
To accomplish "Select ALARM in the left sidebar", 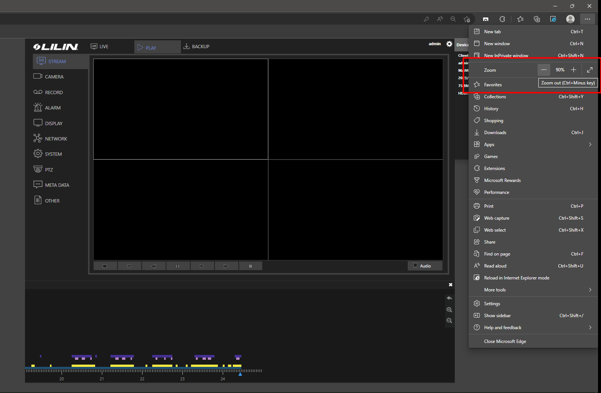I will 53,108.
